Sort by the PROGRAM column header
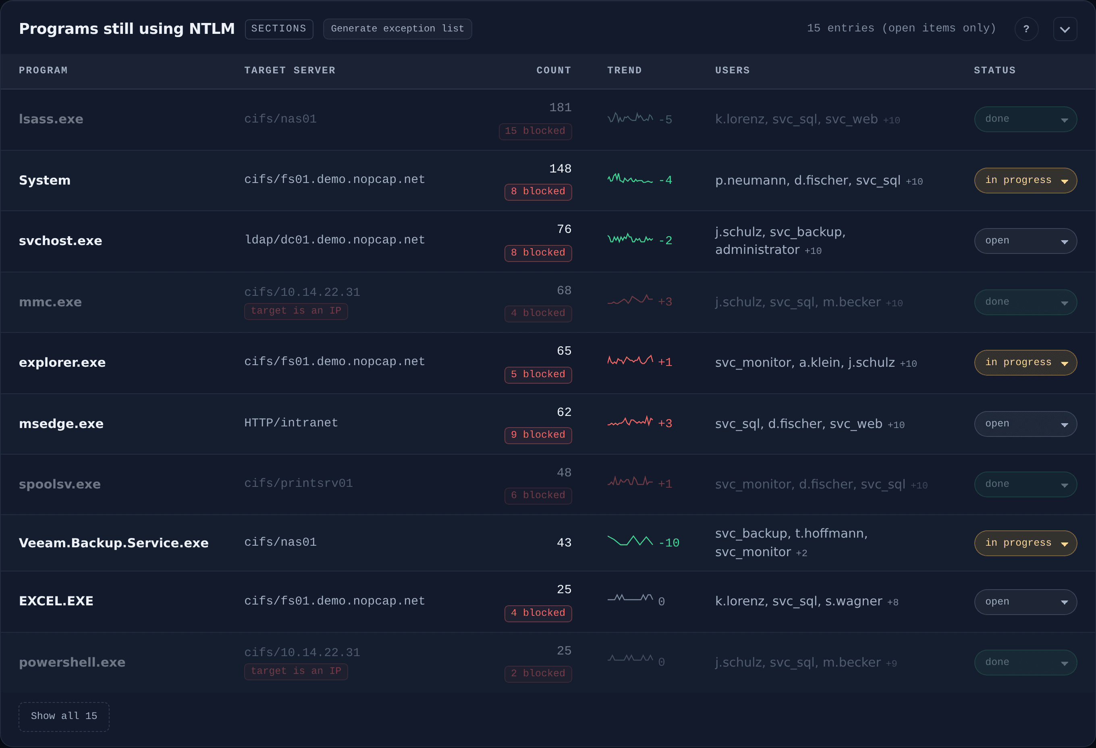1096x748 pixels. pos(44,70)
